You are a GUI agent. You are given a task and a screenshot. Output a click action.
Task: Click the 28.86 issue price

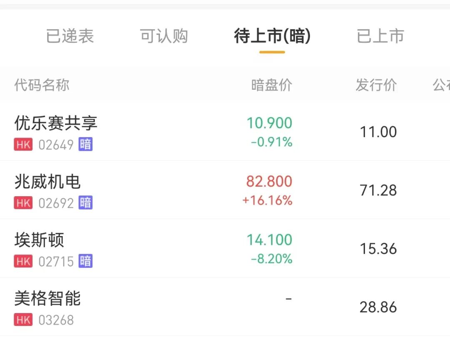pos(378,308)
